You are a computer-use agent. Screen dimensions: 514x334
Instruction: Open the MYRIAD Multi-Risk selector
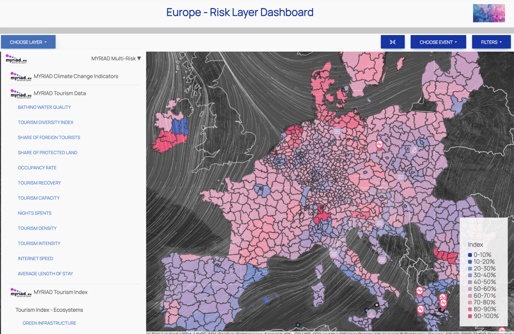pos(116,58)
